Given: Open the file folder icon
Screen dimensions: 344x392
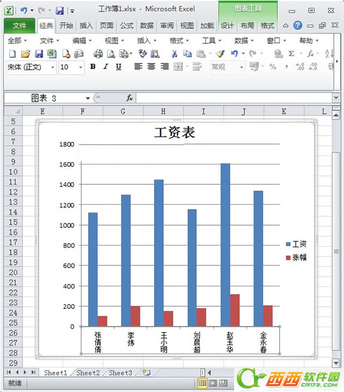Looking at the screenshot, I should click(x=25, y=54).
